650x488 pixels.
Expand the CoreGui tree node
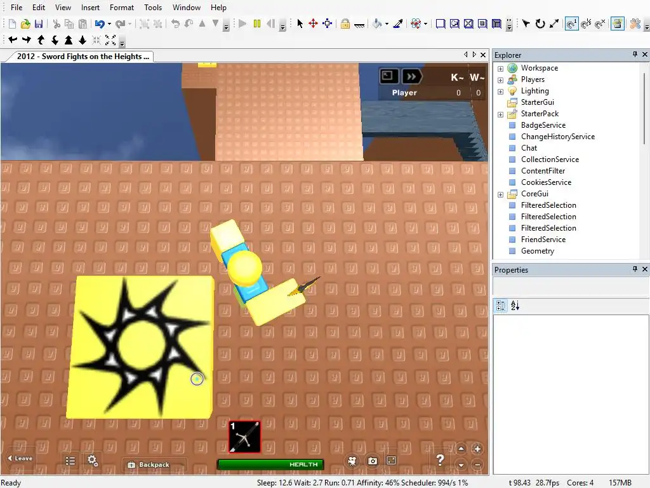(500, 194)
